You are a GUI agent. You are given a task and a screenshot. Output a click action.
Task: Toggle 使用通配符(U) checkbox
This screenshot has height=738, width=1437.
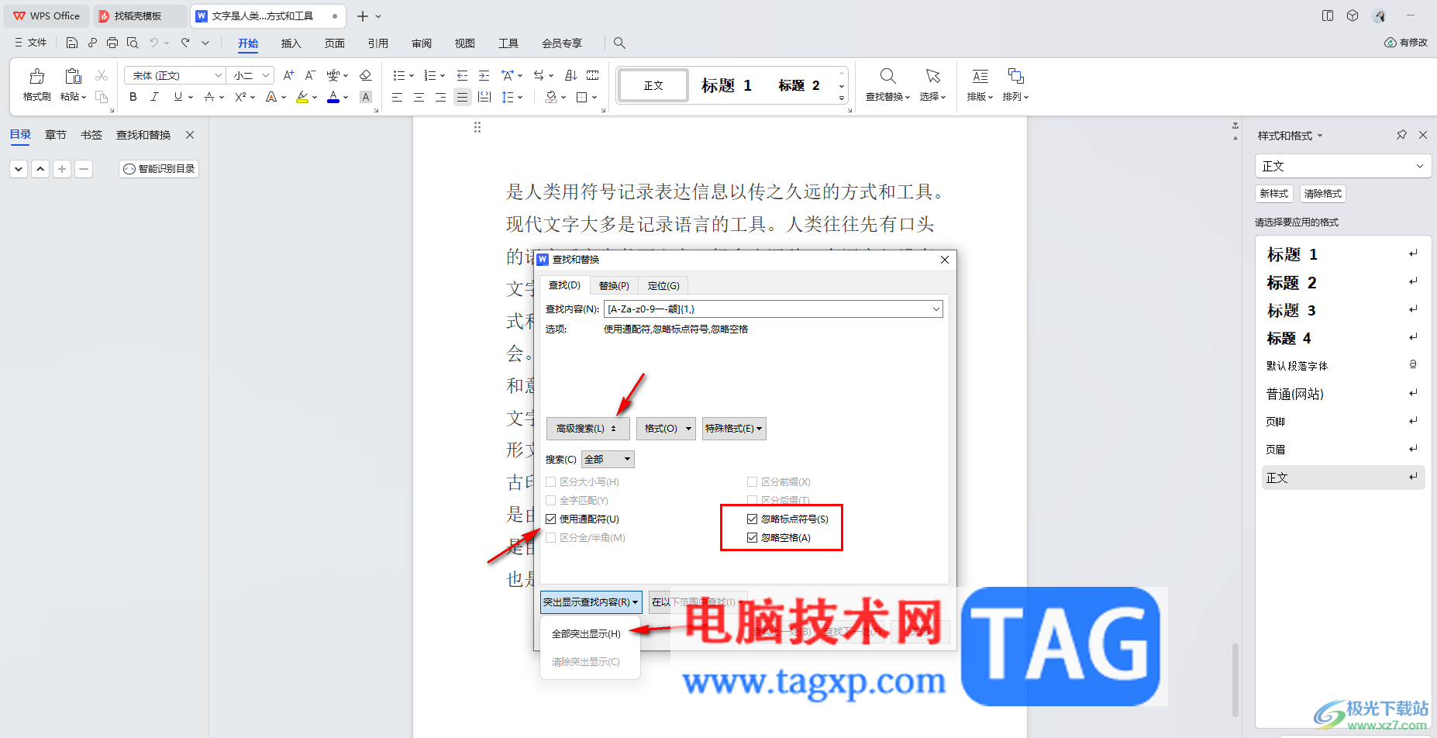[551, 519]
